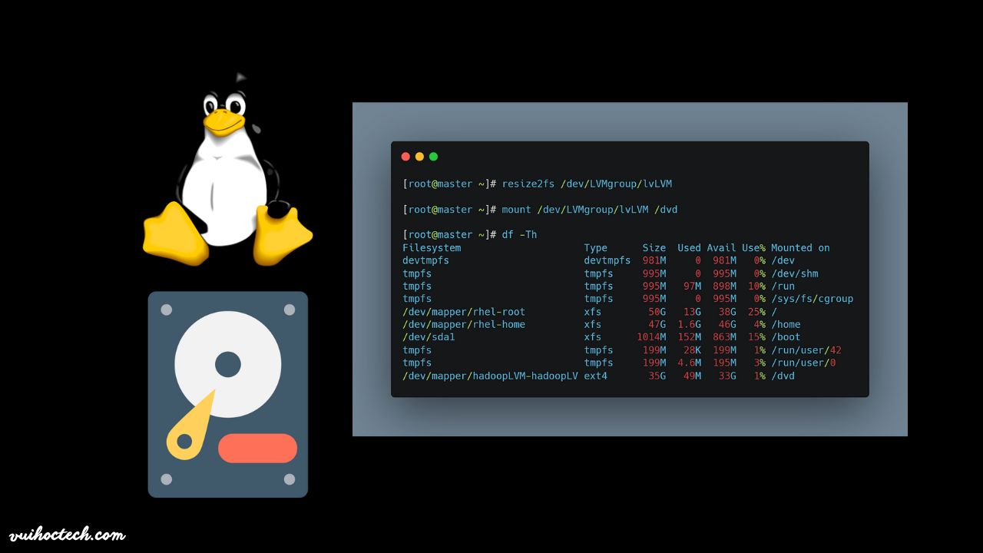Click the 898M available value
This screenshot has height=553, width=983.
tap(724, 286)
